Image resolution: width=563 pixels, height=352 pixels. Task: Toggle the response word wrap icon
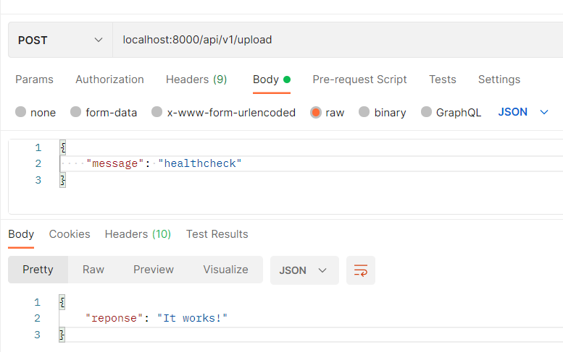point(361,270)
